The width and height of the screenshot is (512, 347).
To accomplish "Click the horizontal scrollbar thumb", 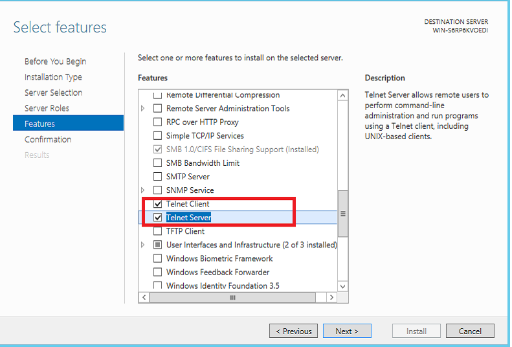I will (232, 297).
